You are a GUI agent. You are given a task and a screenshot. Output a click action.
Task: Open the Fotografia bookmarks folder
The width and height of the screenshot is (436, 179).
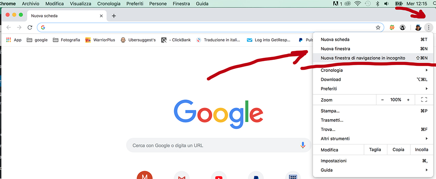click(x=66, y=40)
